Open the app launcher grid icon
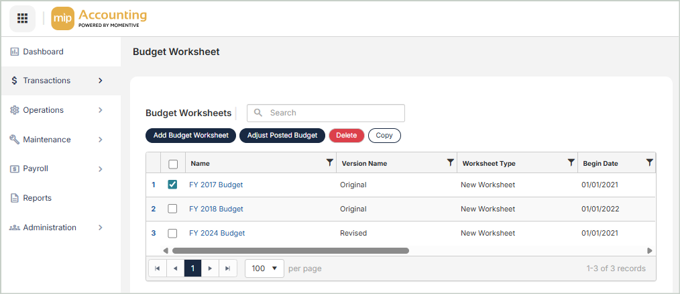Viewport: 680px width, 294px height. point(22,18)
